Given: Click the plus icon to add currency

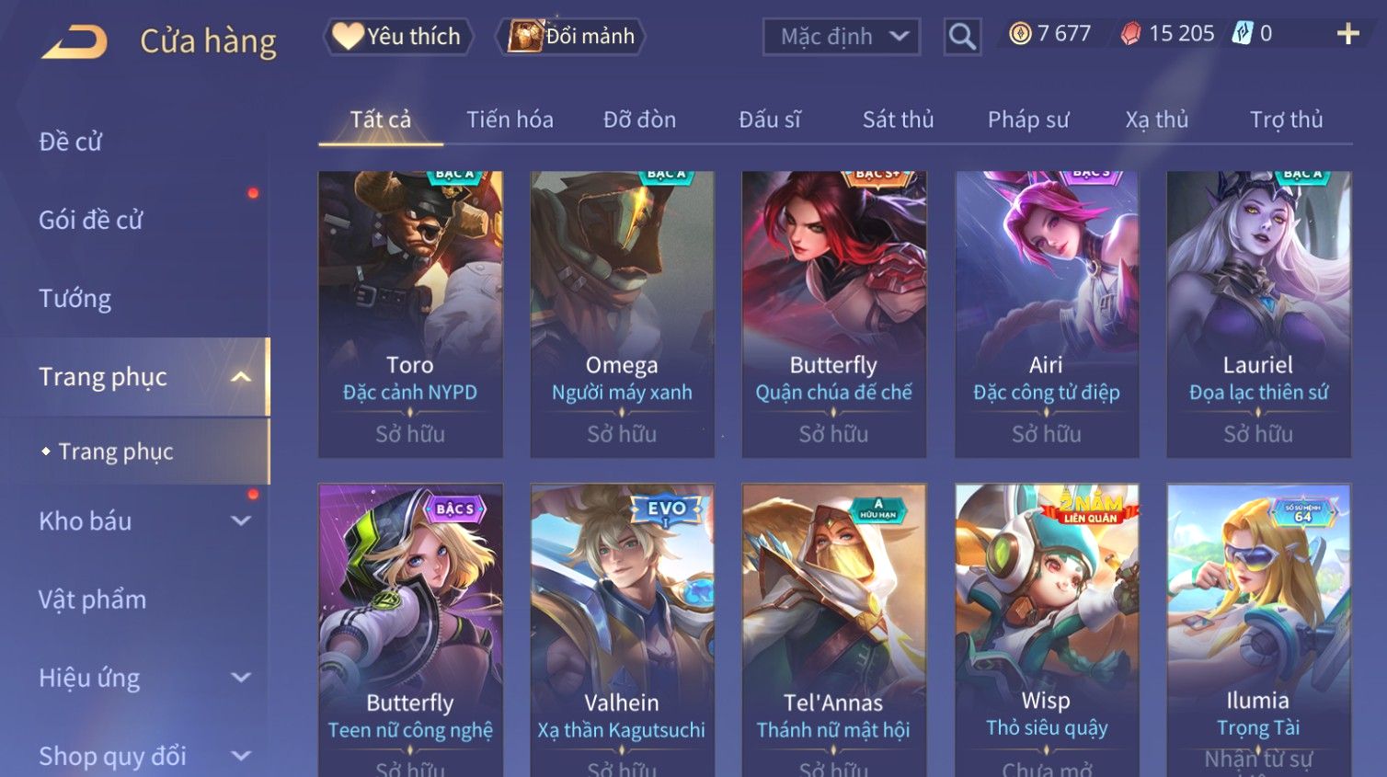Looking at the screenshot, I should (1347, 34).
